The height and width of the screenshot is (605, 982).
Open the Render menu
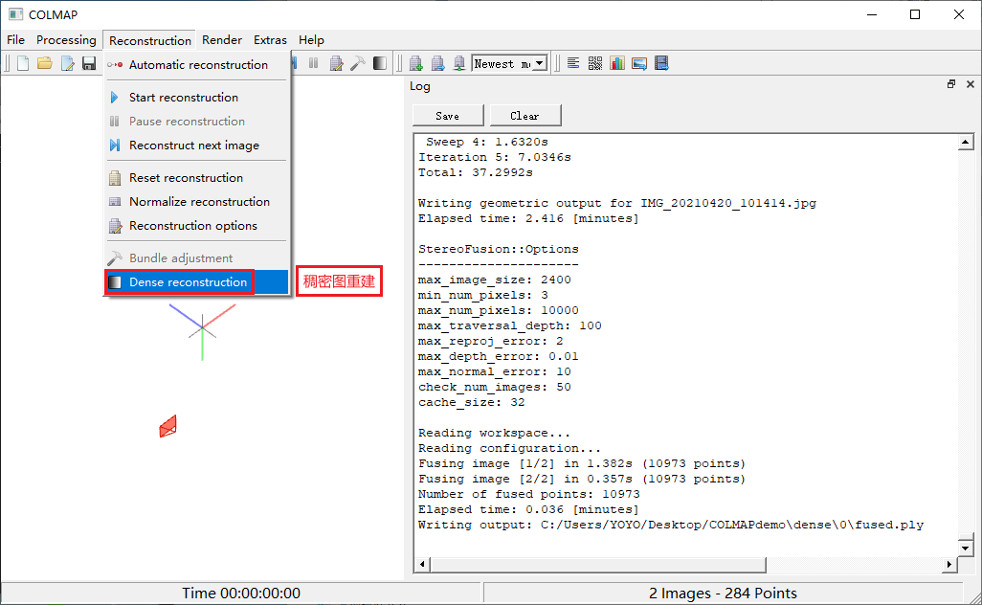coord(221,40)
